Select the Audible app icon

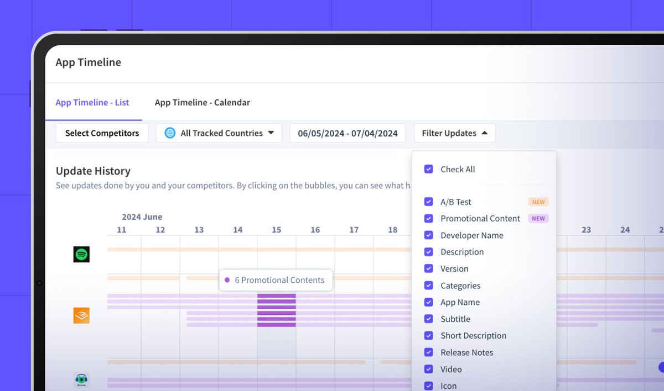[81, 315]
